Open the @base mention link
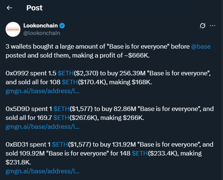Viewport: 223px width, 180px height. pos(200,48)
